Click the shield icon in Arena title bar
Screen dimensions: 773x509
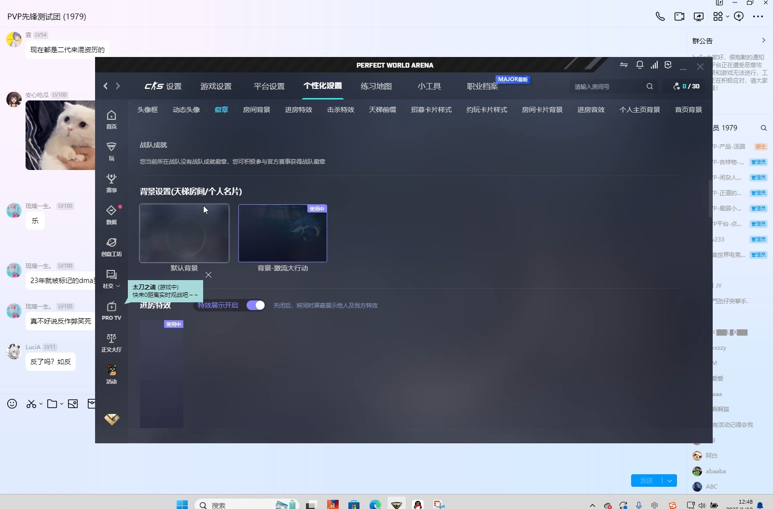pos(668,65)
